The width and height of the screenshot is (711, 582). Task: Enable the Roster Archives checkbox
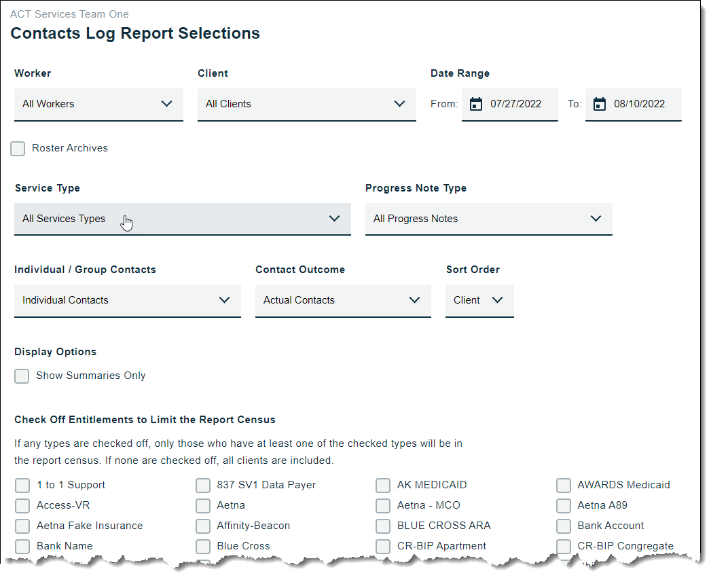[x=18, y=149]
